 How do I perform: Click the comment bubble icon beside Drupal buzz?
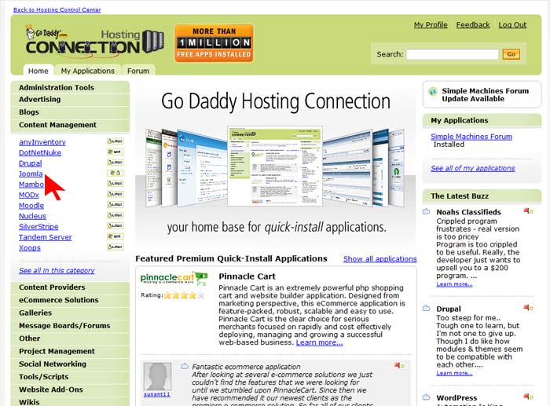point(426,308)
